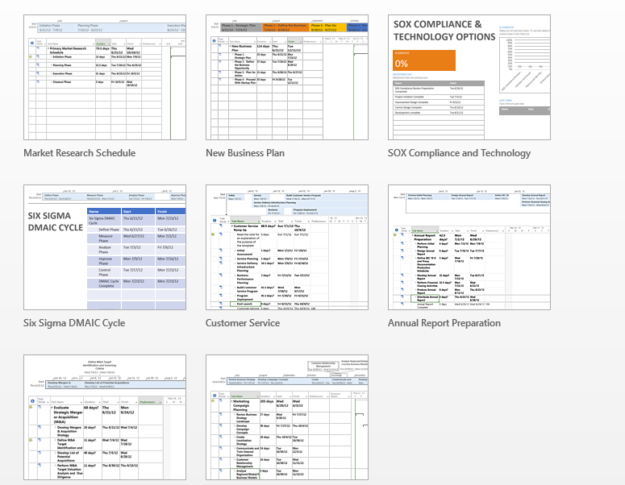The width and height of the screenshot is (625, 485).
Task: Click the 'SIX SIGMA DMAIC CYCLE' title text
Action: (x=55, y=222)
